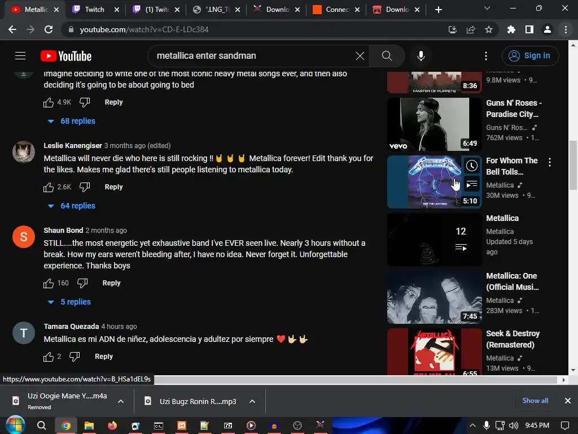This screenshot has height=434, width=578.
Task: Click the search magnifier button
Action: click(x=387, y=56)
